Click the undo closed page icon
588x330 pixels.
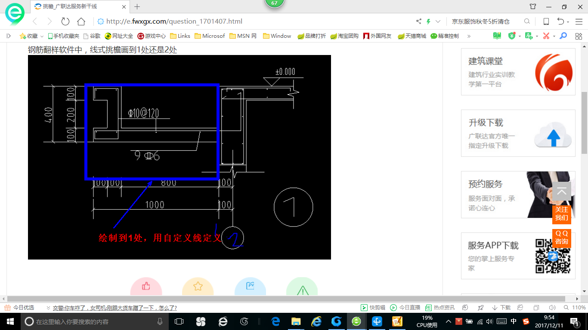[x=560, y=21]
